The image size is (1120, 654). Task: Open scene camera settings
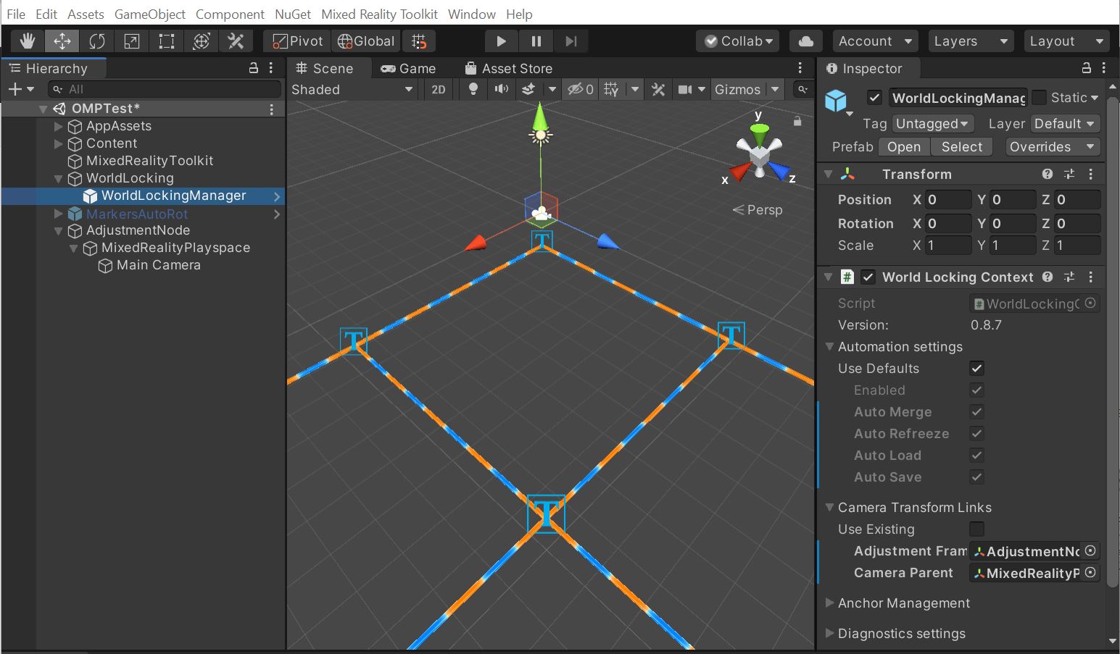click(x=685, y=89)
